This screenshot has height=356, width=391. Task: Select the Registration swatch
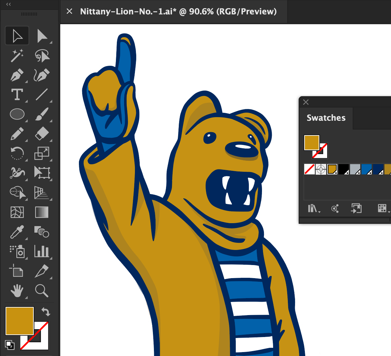pos(321,169)
